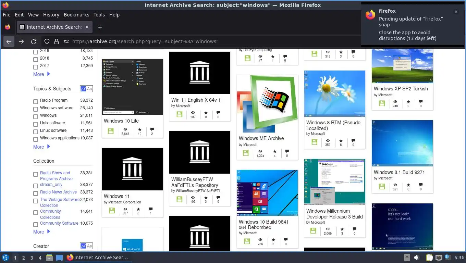Open Windows 8.1 Build 9271 title link
This screenshot has width=466, height=263.
point(399,172)
